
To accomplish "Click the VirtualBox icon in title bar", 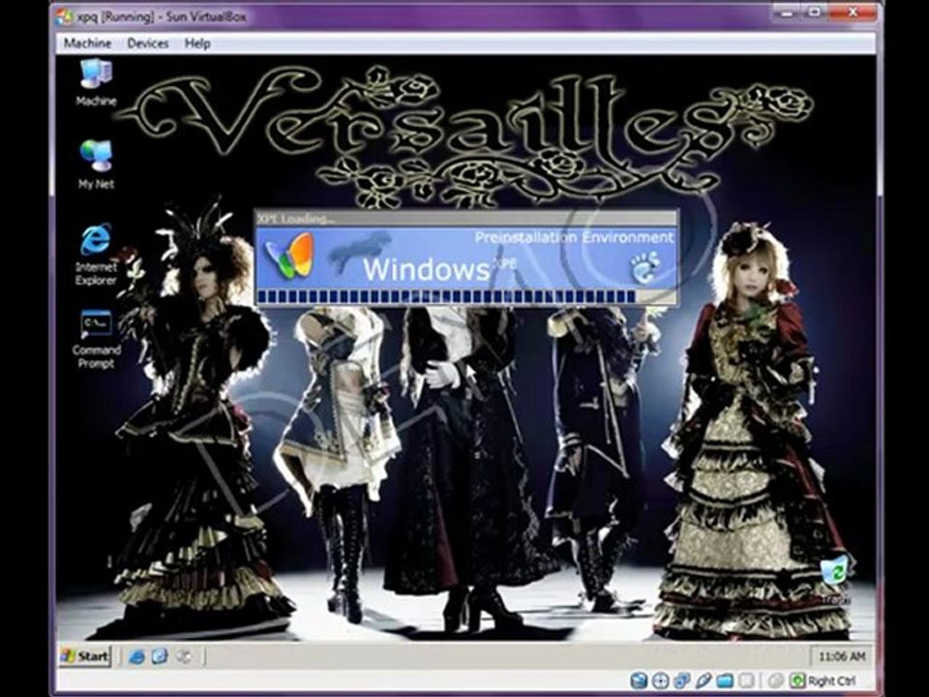I will [65, 16].
